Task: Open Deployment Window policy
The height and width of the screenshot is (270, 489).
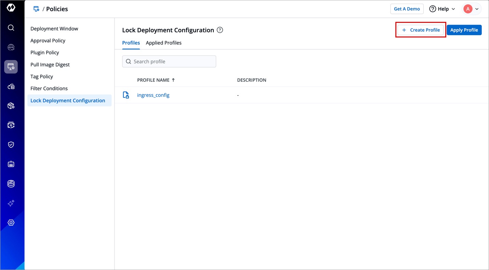Action: [54, 29]
